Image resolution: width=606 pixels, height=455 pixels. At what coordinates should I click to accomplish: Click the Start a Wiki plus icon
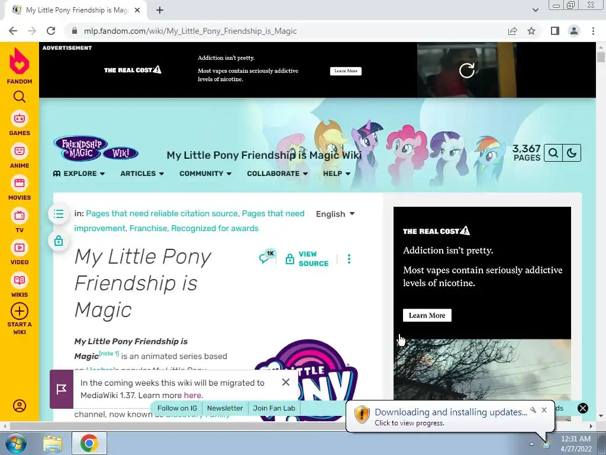coord(20,311)
